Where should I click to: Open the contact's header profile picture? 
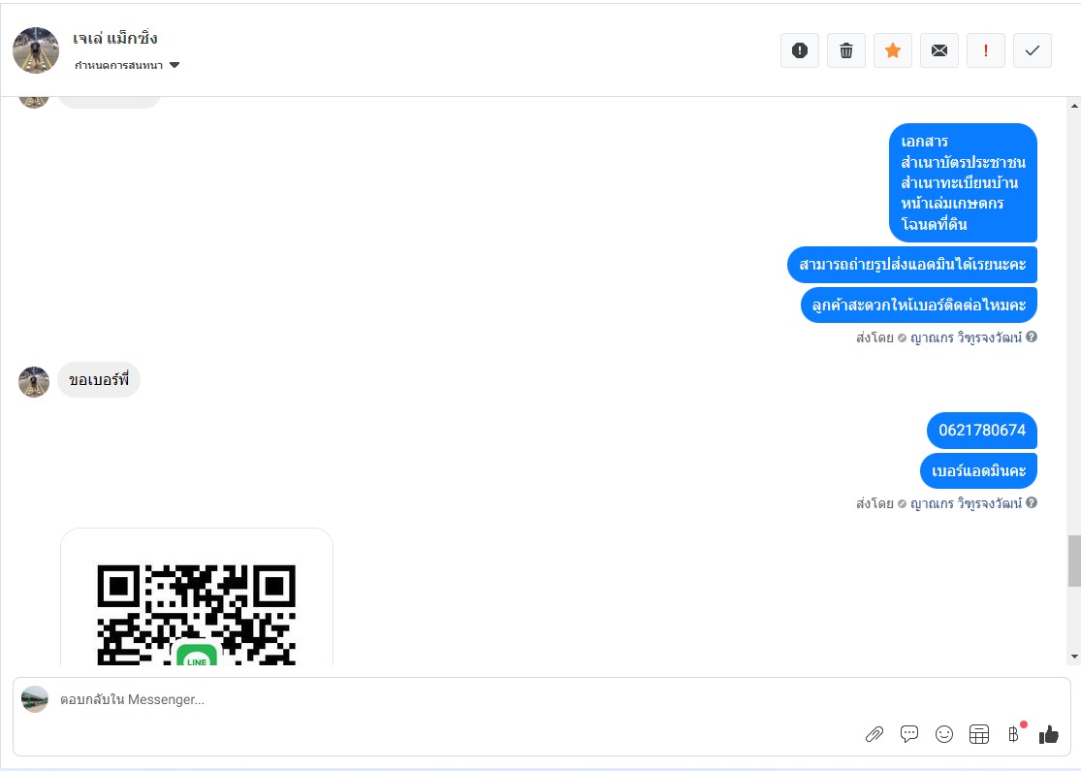click(x=36, y=50)
